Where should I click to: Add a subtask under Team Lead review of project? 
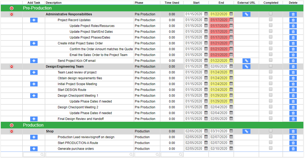point(34,72)
